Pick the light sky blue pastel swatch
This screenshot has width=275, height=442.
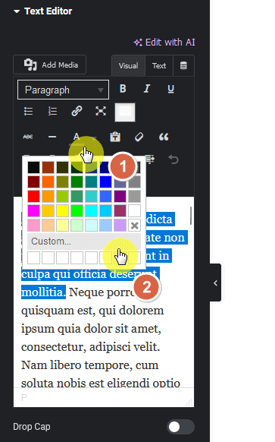click(x=105, y=226)
